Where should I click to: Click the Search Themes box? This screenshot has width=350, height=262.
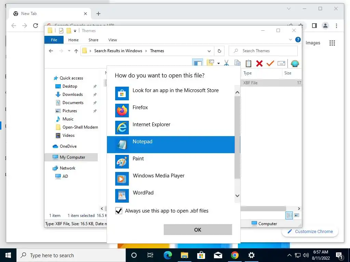coord(263,51)
